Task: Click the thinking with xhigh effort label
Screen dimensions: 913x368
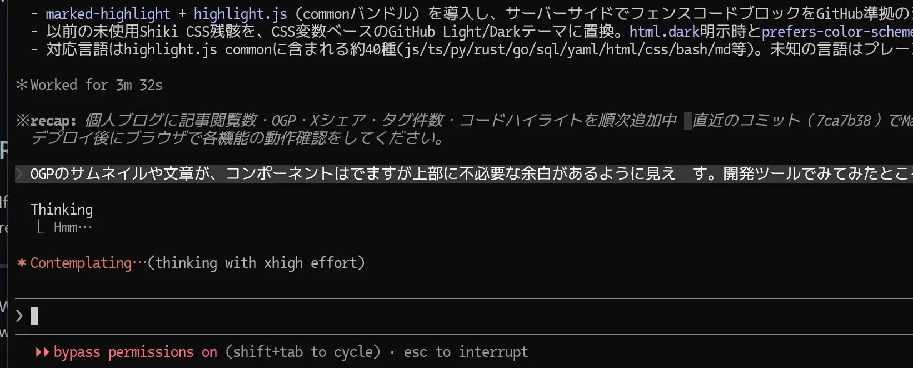Action: [256, 263]
